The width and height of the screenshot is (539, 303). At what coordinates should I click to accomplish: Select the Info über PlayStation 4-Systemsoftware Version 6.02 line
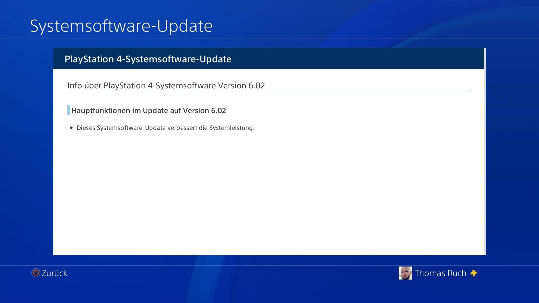pyautogui.click(x=166, y=86)
